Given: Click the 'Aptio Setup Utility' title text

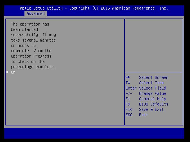Looking at the screenshot, I should [x=41, y=8].
